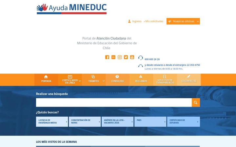The image size is (236, 147).
Task: Click the Lunes a Viernes hours text
Action: tap(164, 69)
